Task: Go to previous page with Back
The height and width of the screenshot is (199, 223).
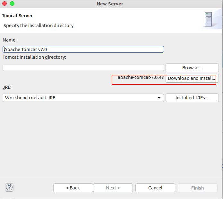Action: [x=73, y=188]
